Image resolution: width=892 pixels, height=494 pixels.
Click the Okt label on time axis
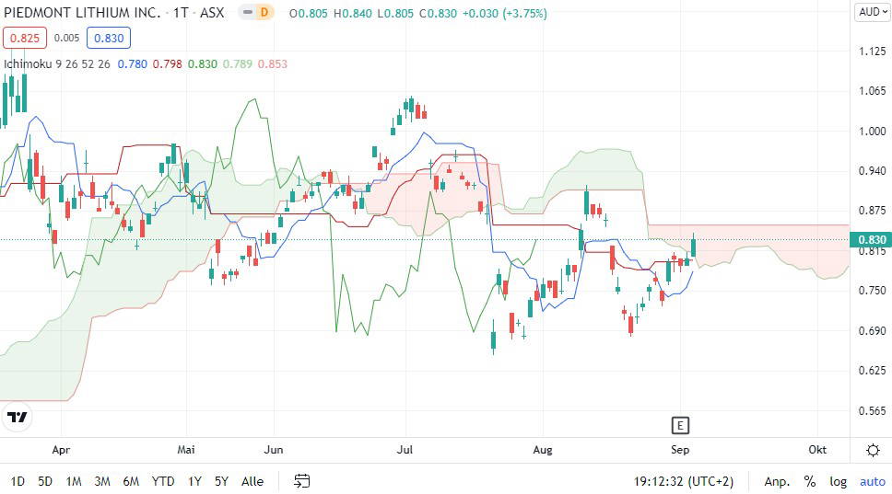coord(817,450)
